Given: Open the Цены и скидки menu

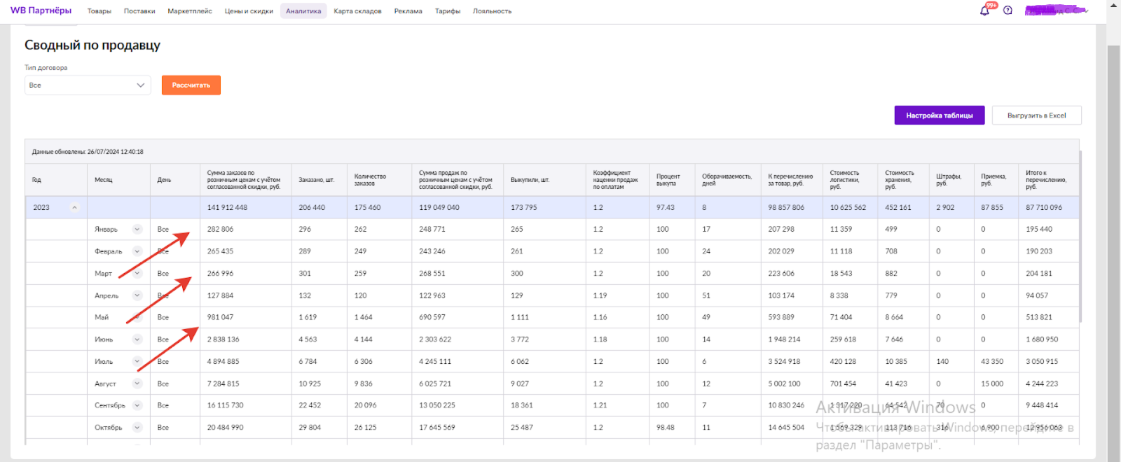Looking at the screenshot, I should click(249, 11).
